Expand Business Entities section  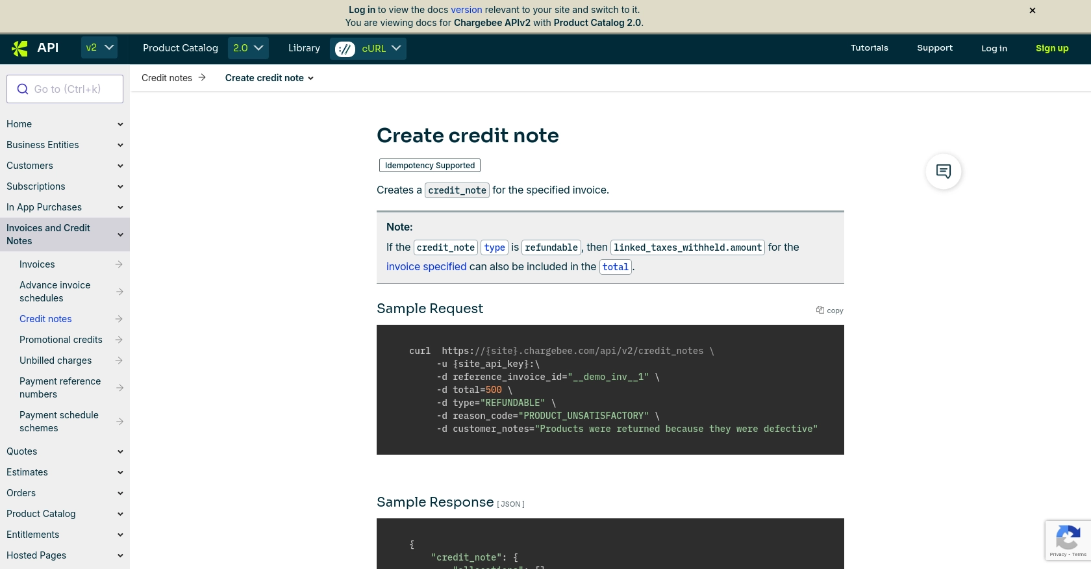tap(120, 145)
